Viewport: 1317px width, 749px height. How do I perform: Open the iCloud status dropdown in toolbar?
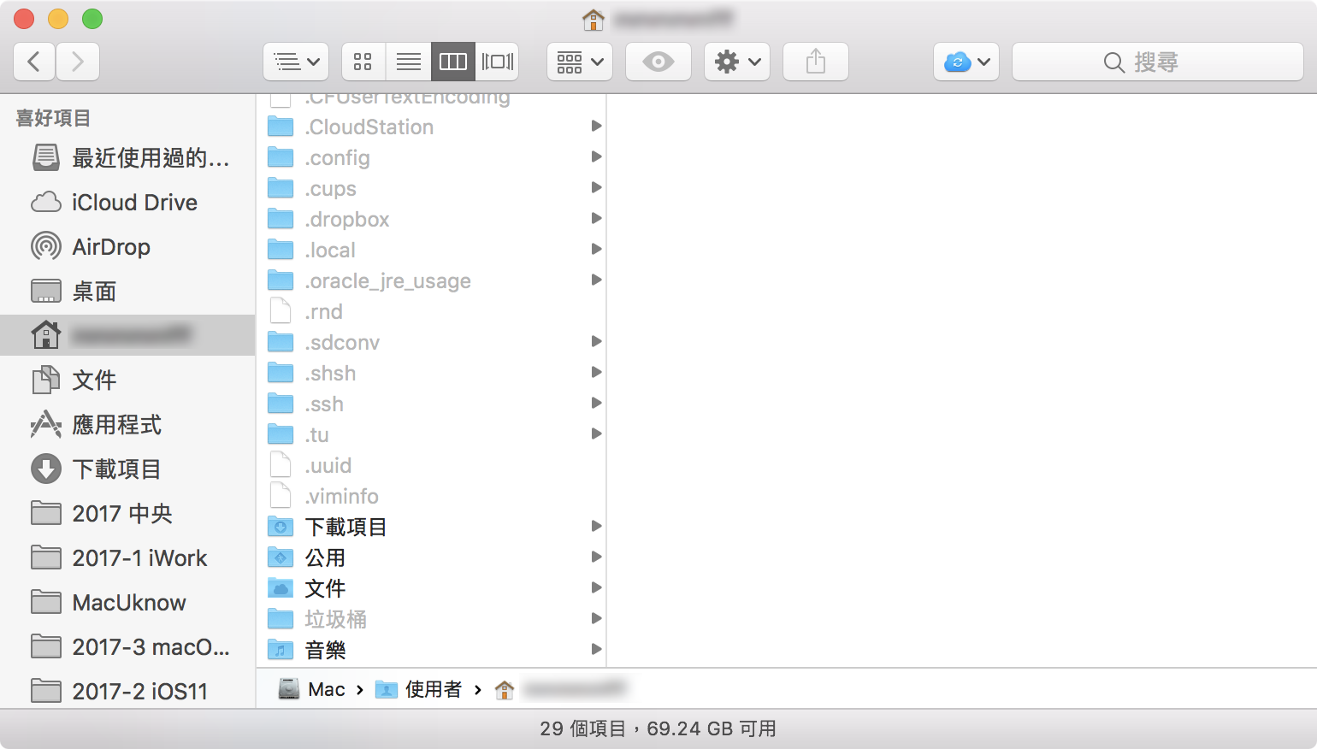point(966,61)
